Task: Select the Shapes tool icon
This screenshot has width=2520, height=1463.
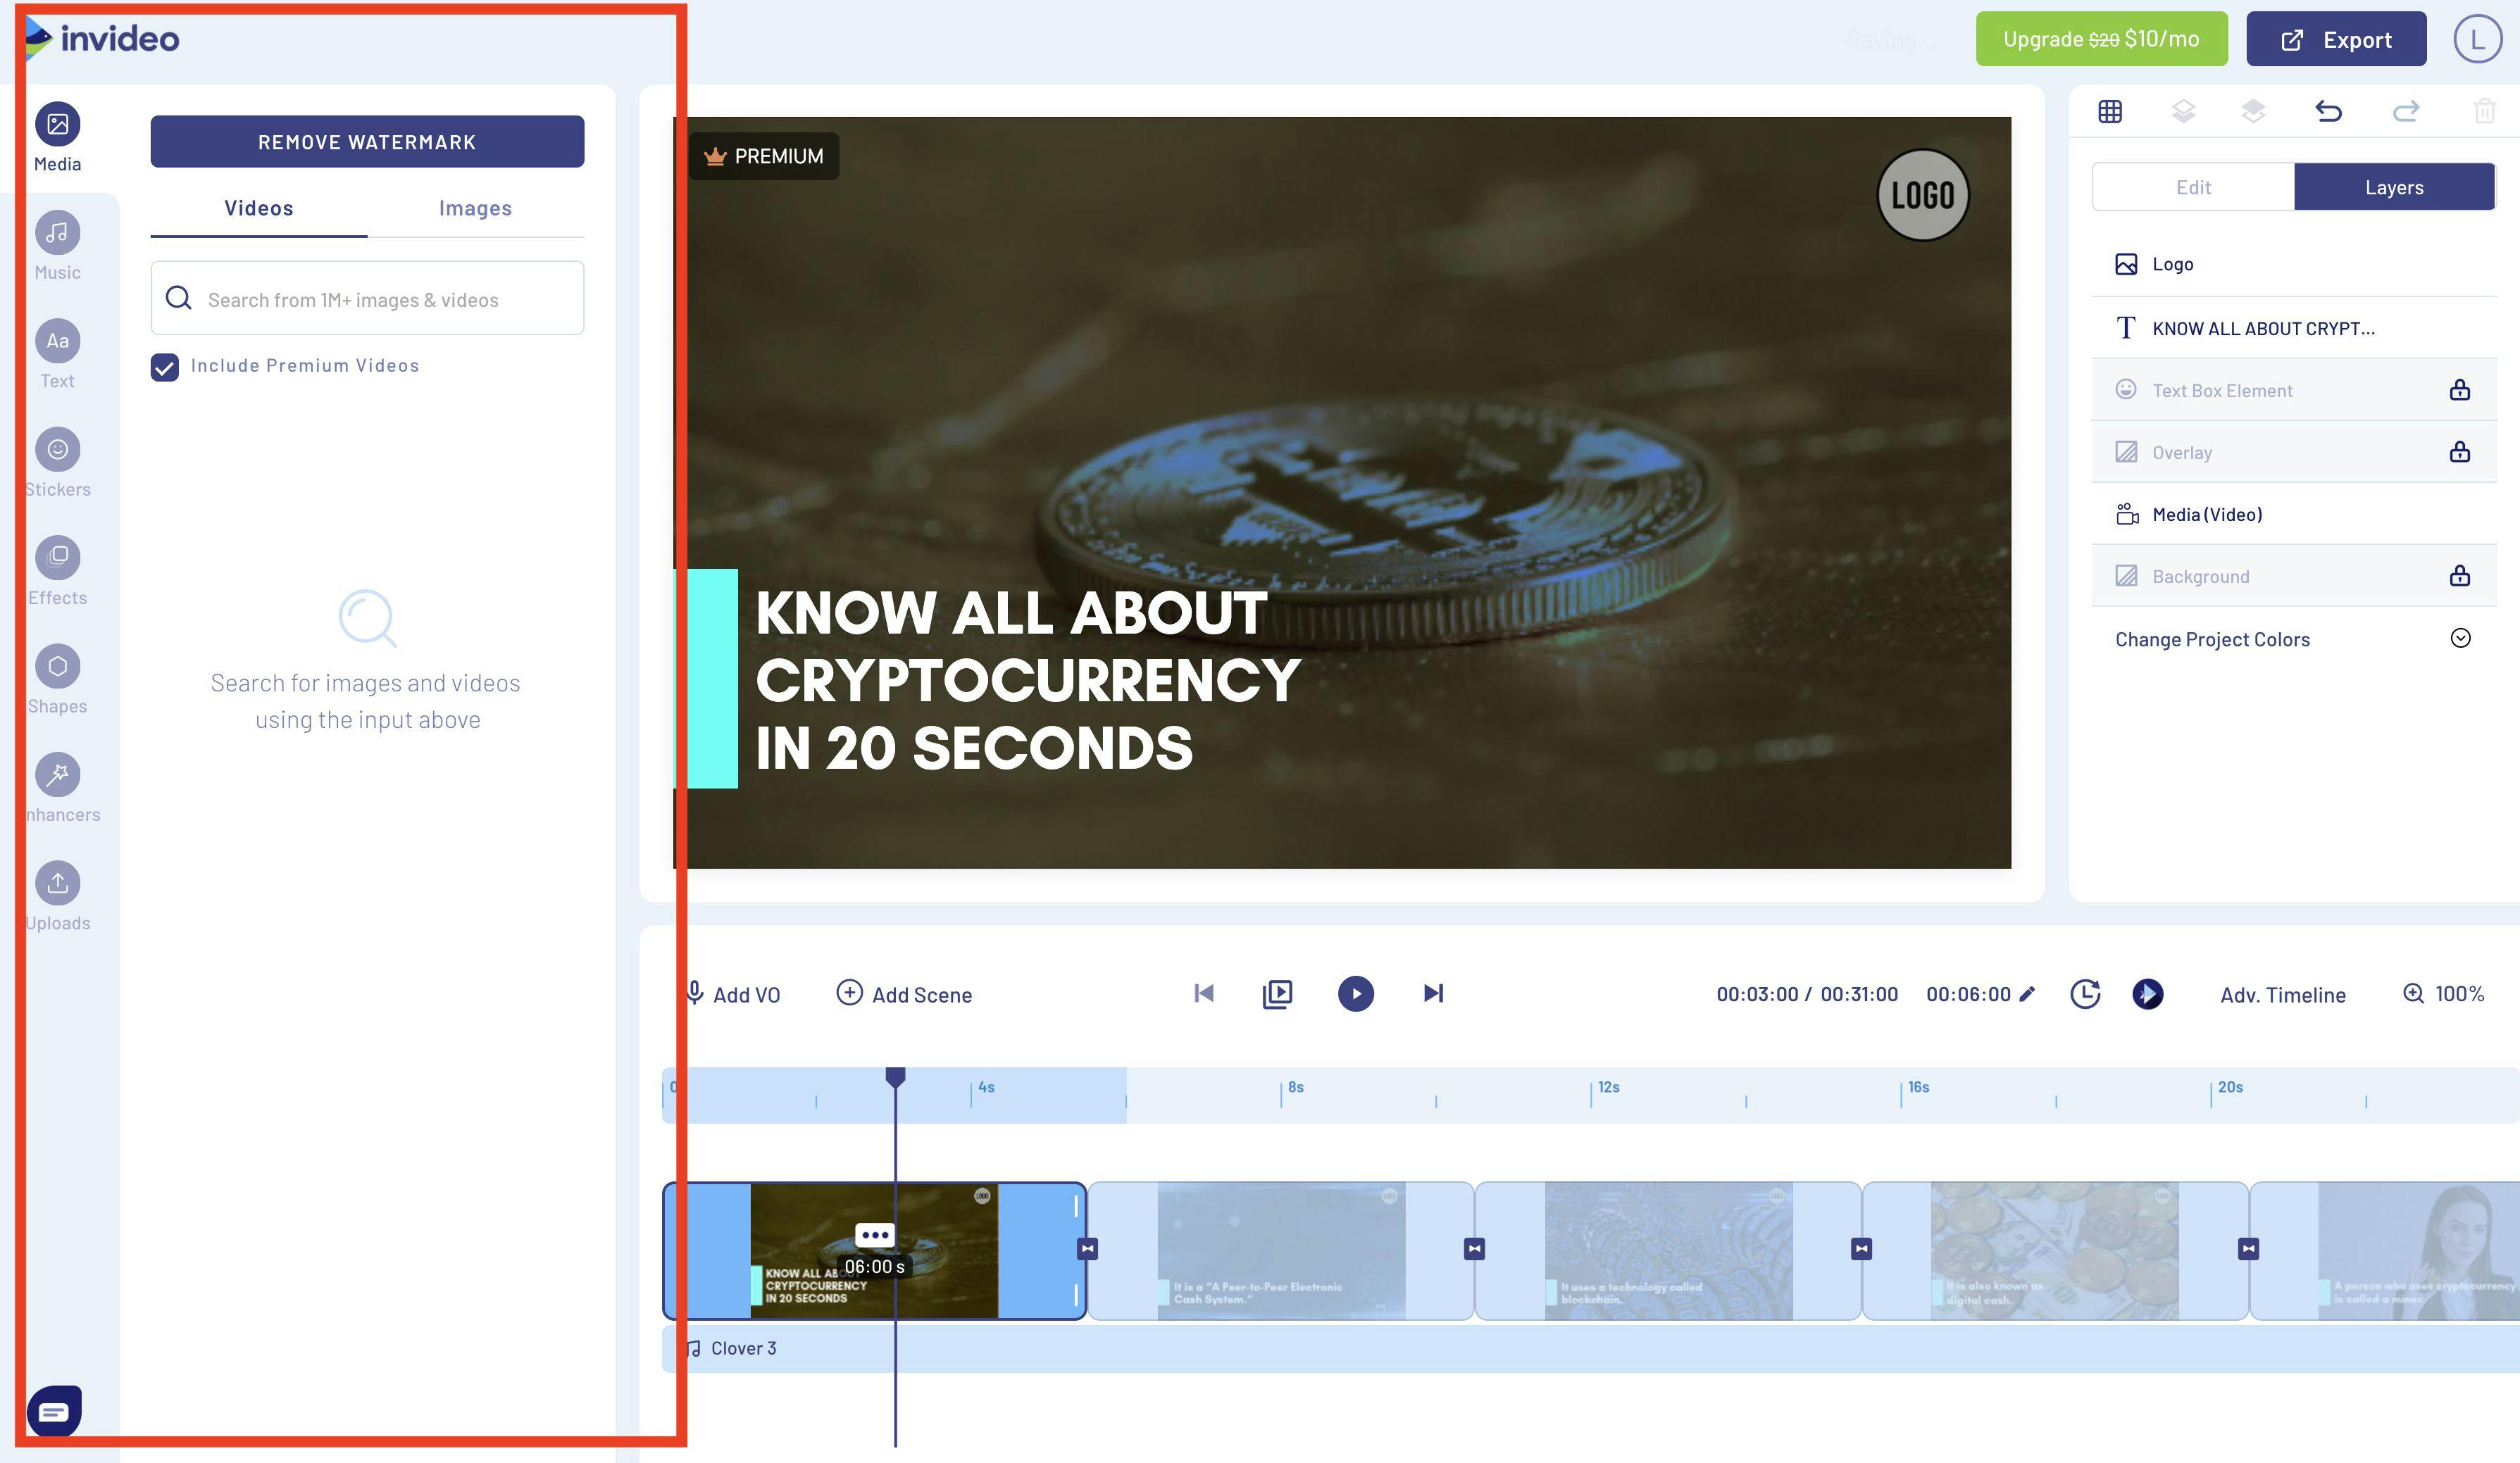Action: 57,665
